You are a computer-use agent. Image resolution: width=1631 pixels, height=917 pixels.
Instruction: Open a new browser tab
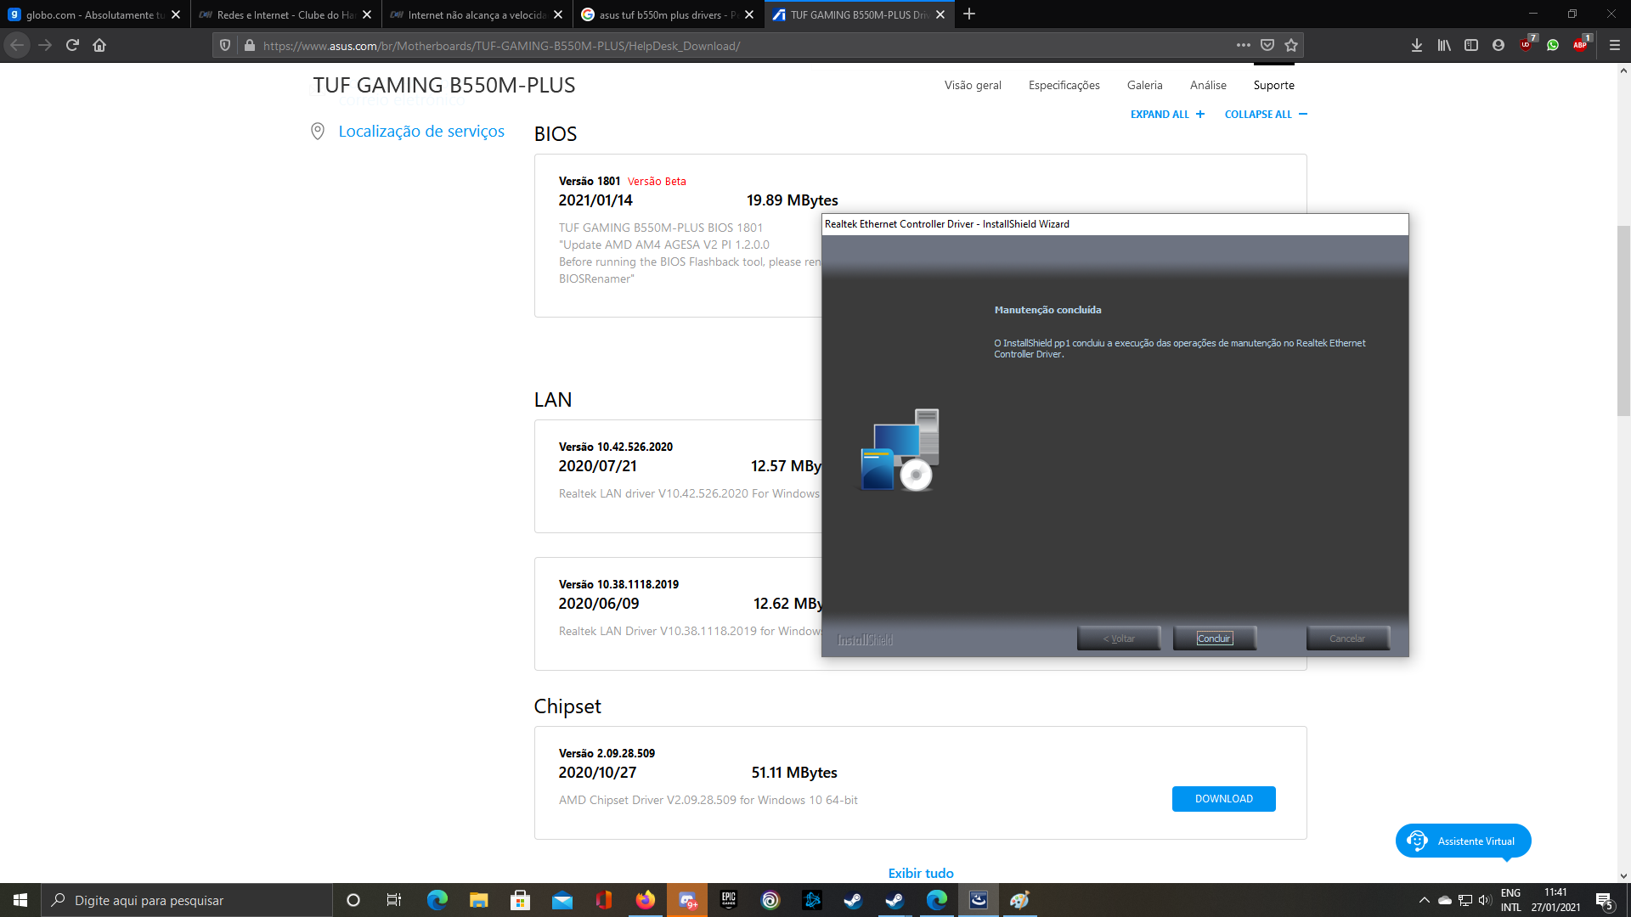[x=969, y=14]
